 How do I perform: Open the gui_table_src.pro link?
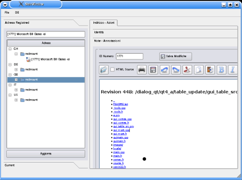click(x=123, y=126)
